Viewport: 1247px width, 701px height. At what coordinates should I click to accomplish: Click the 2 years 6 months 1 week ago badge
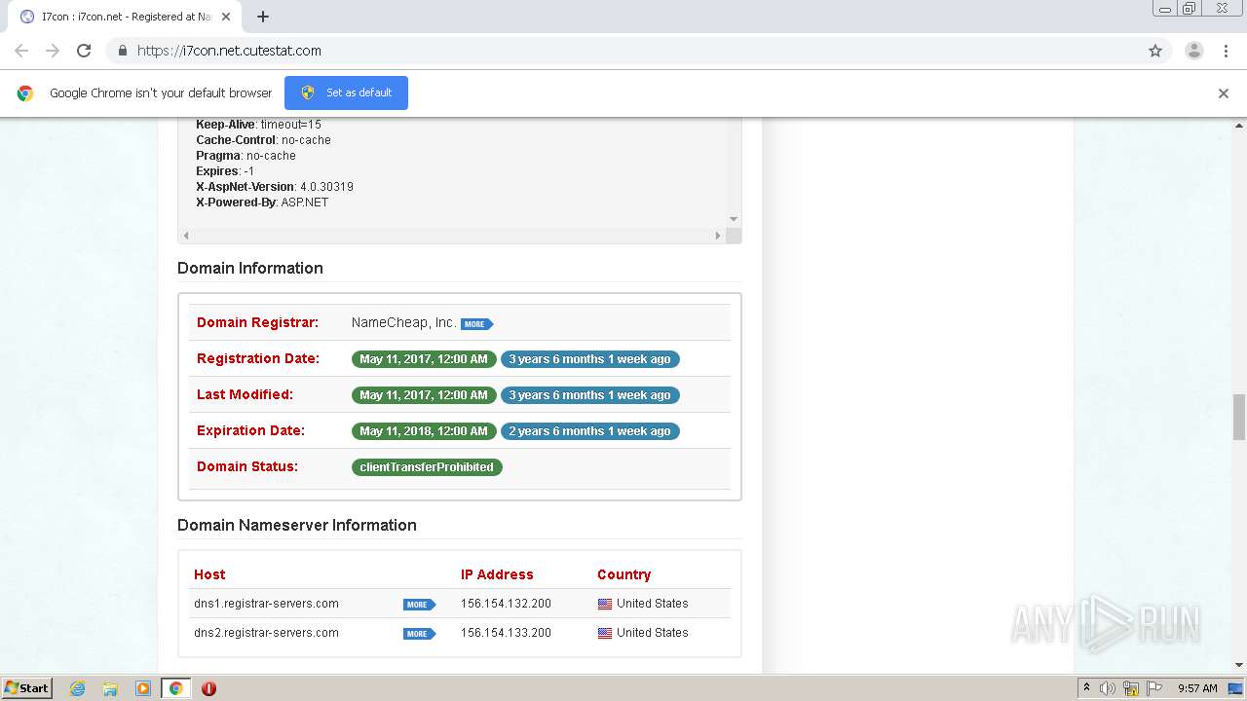(590, 431)
